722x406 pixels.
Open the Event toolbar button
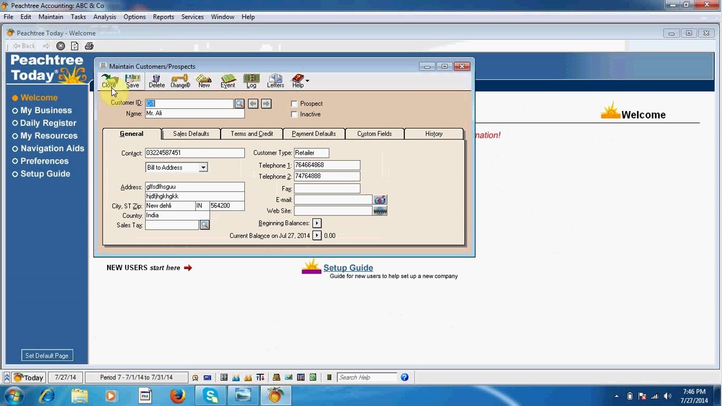point(228,81)
